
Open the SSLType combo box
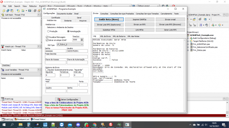(70, 44)
